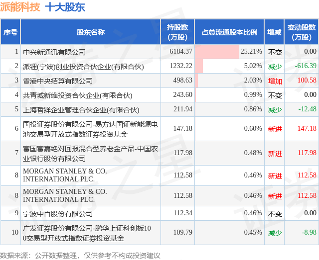The image size is (319, 260).
Task: Click the 序号 column header
Action: pos(10,32)
